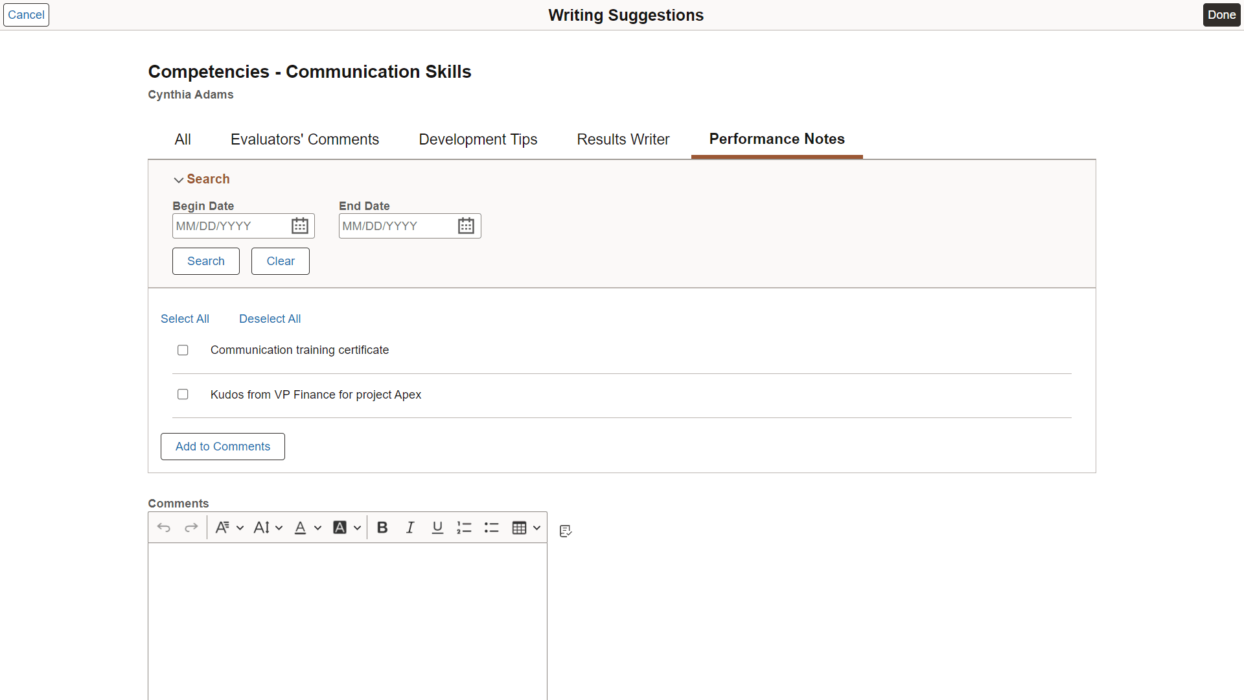Screen dimensions: 1244x700
Task: Click the redo icon in comments toolbar
Action: click(x=191, y=528)
